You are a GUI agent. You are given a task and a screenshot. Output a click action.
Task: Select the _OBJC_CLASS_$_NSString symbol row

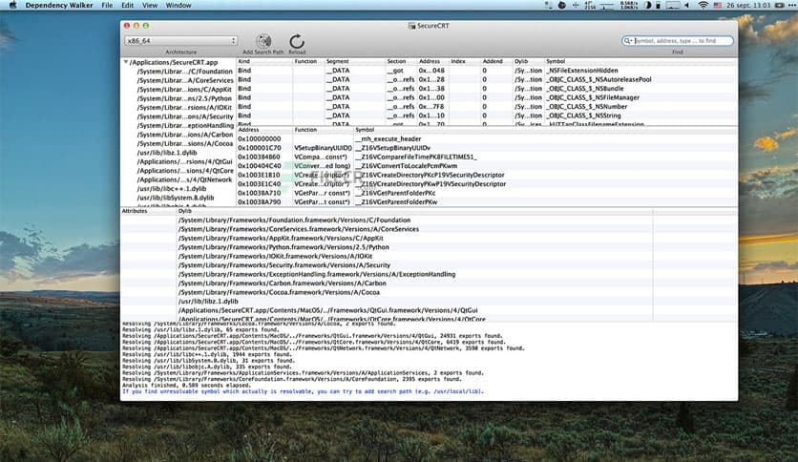point(487,116)
